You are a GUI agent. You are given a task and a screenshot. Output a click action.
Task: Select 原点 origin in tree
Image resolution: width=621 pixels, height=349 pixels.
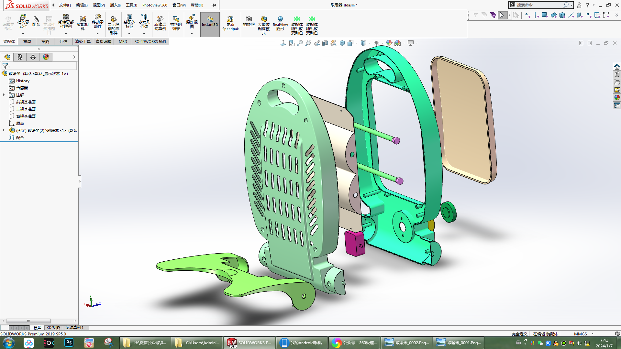coord(20,123)
